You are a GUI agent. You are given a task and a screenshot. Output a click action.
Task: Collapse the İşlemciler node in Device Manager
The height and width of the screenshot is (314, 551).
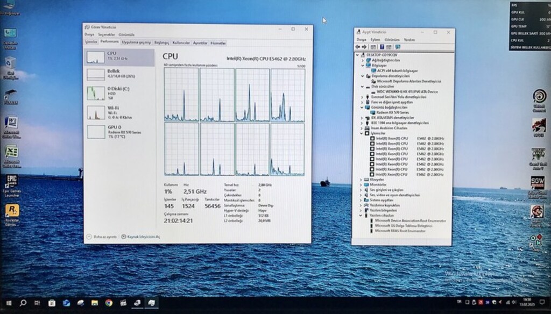click(x=362, y=133)
